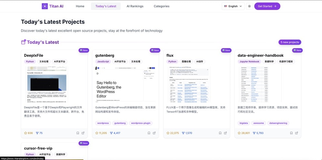The width and height of the screenshot is (322, 160).
Task: Open flux external link icon
Action: 225,133
